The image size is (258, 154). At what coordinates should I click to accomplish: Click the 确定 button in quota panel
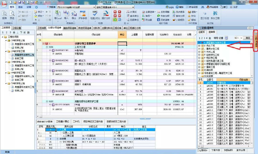[248, 38]
